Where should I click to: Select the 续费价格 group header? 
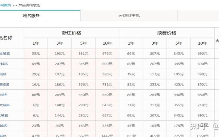(167, 33)
